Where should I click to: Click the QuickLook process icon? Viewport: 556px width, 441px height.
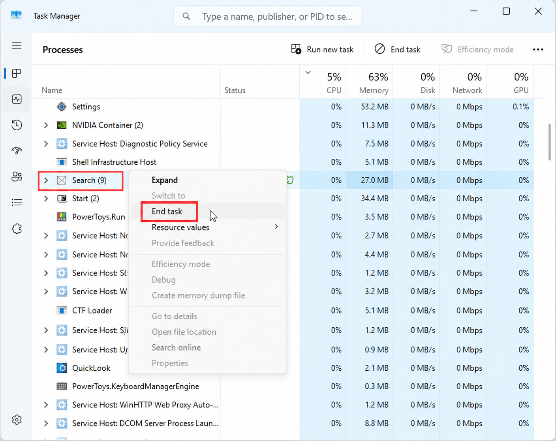pyautogui.click(x=62, y=368)
